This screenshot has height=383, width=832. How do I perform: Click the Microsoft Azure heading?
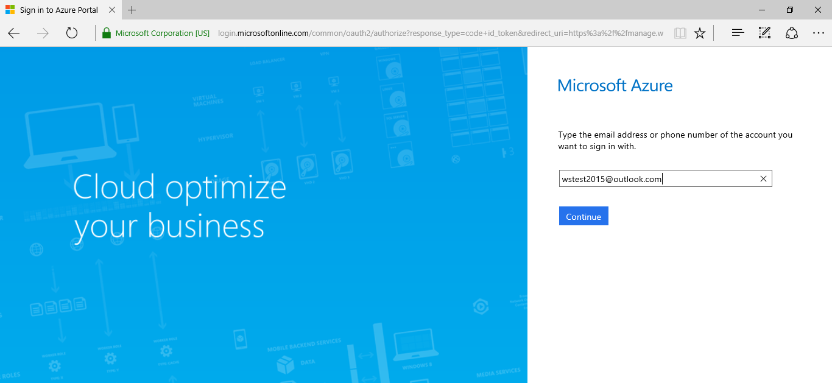pos(615,85)
